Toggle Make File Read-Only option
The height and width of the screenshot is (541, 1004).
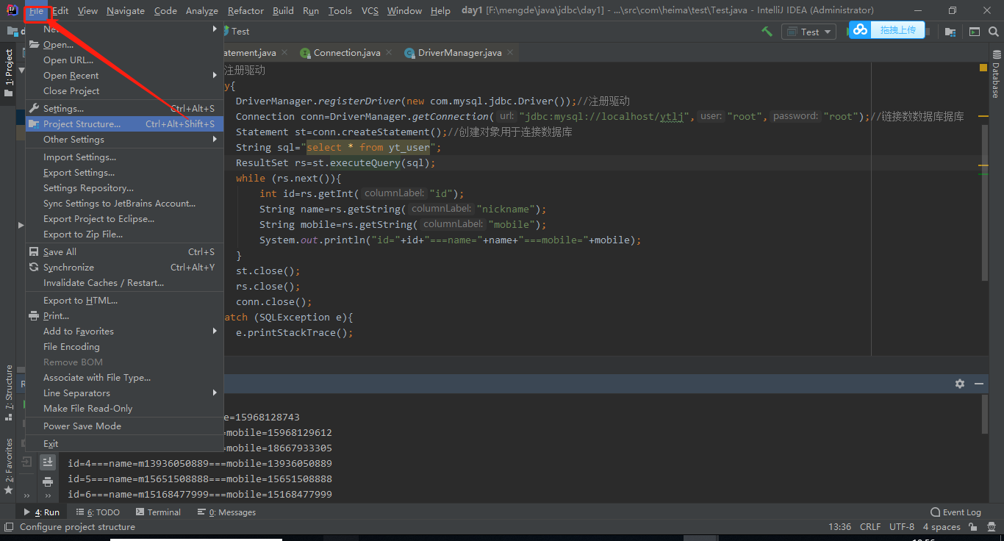(124, 408)
